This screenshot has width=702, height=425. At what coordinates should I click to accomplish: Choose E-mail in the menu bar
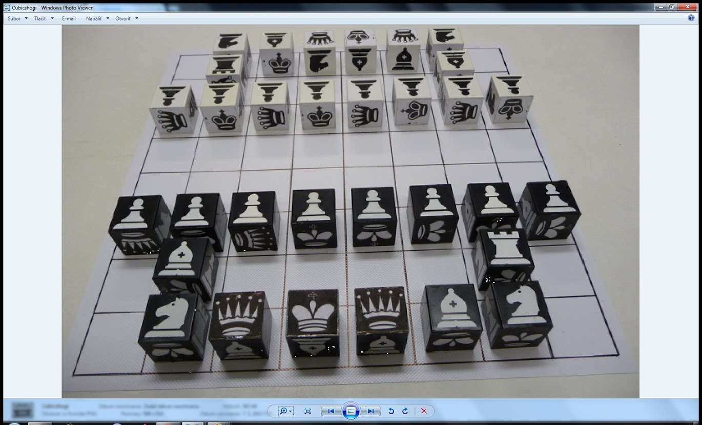coord(69,18)
